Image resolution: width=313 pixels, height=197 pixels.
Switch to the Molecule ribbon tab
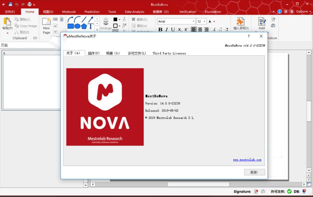click(x=69, y=12)
